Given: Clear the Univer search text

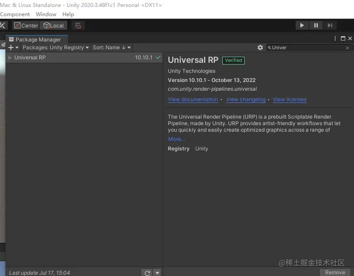Looking at the screenshot, I should click(347, 48).
